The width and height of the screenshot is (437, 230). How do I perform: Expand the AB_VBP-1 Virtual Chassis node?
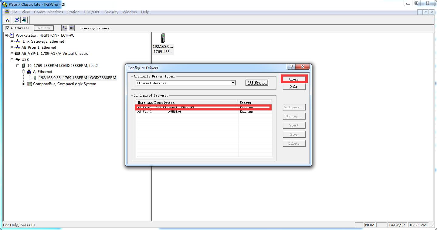pyautogui.click(x=12, y=54)
